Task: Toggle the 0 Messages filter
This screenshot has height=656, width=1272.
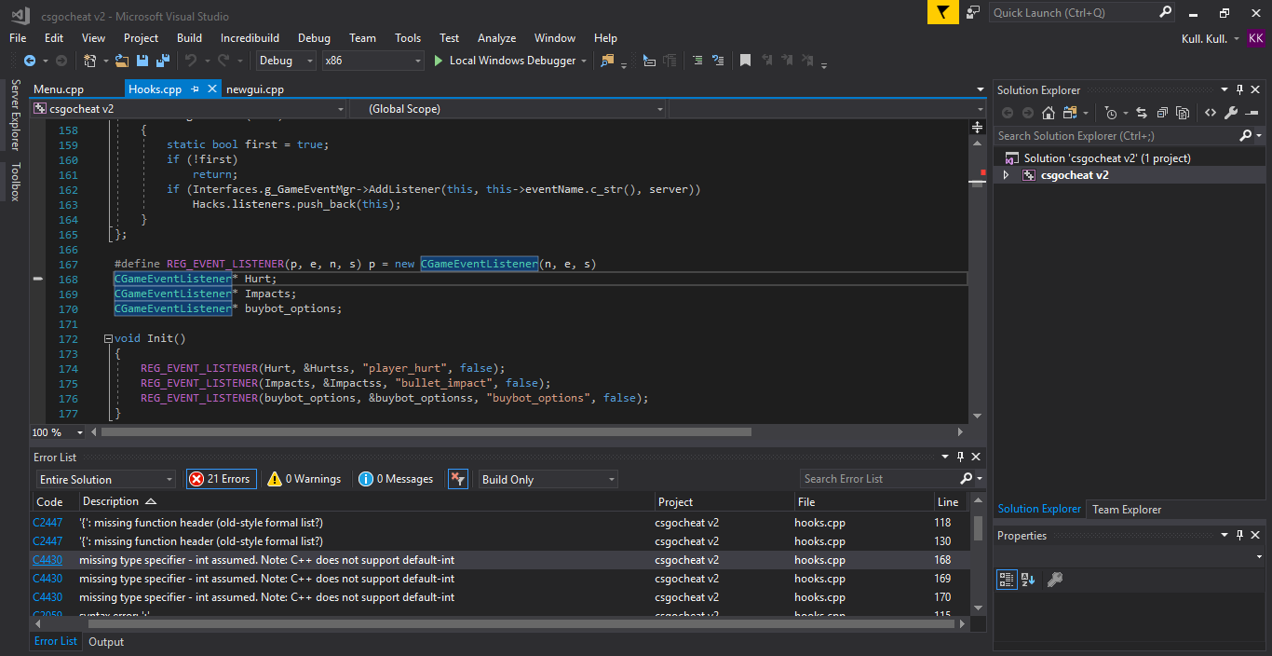Action: tap(397, 479)
